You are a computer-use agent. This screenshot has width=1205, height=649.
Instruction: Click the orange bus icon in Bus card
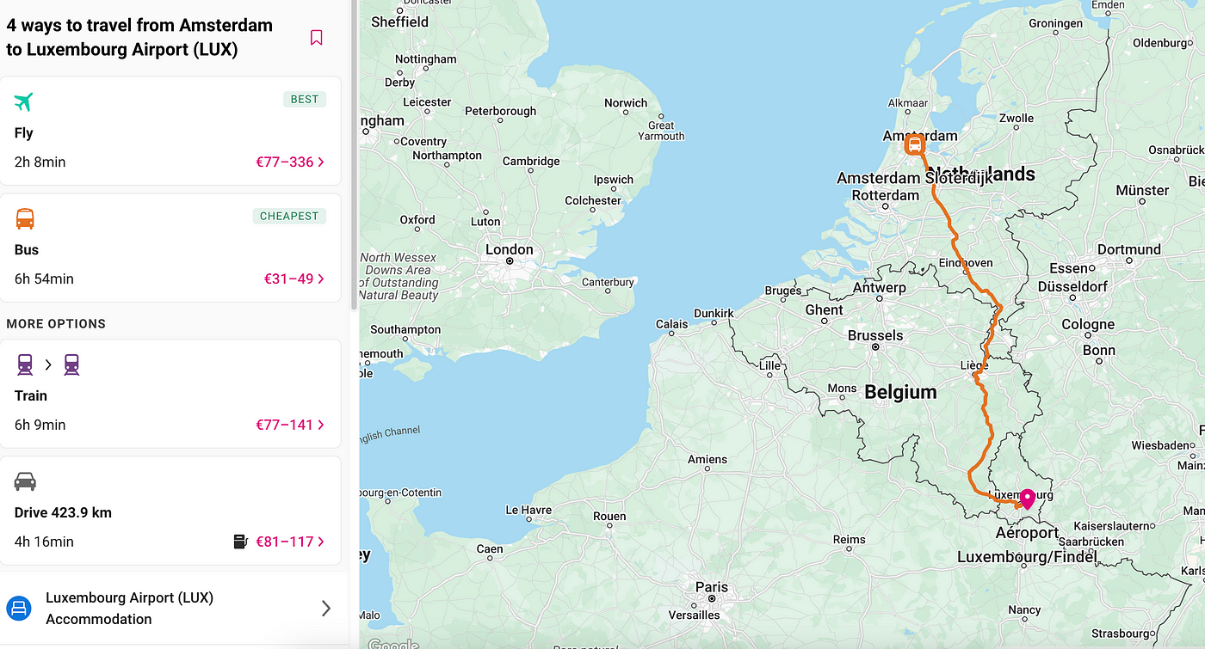25,218
